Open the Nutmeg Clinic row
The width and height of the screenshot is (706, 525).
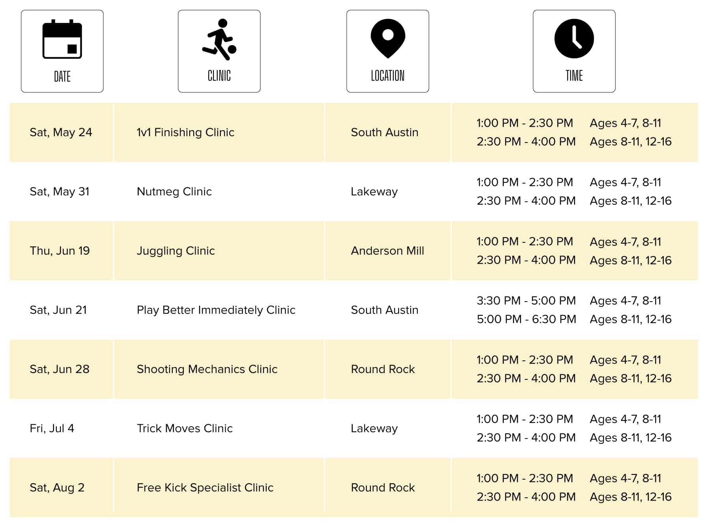[x=174, y=191]
